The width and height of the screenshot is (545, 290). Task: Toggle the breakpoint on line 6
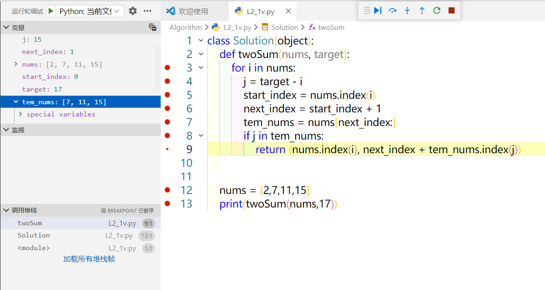point(167,108)
